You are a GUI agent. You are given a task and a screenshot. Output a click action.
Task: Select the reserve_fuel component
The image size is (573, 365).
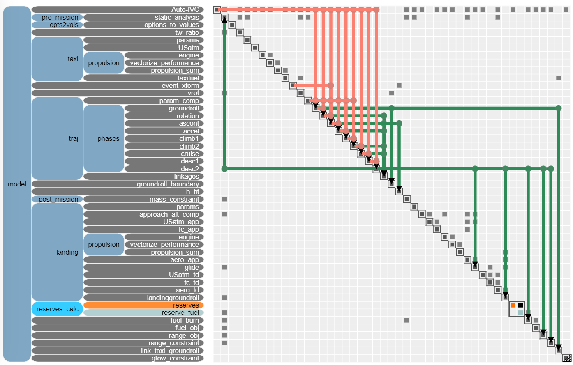coord(143,312)
